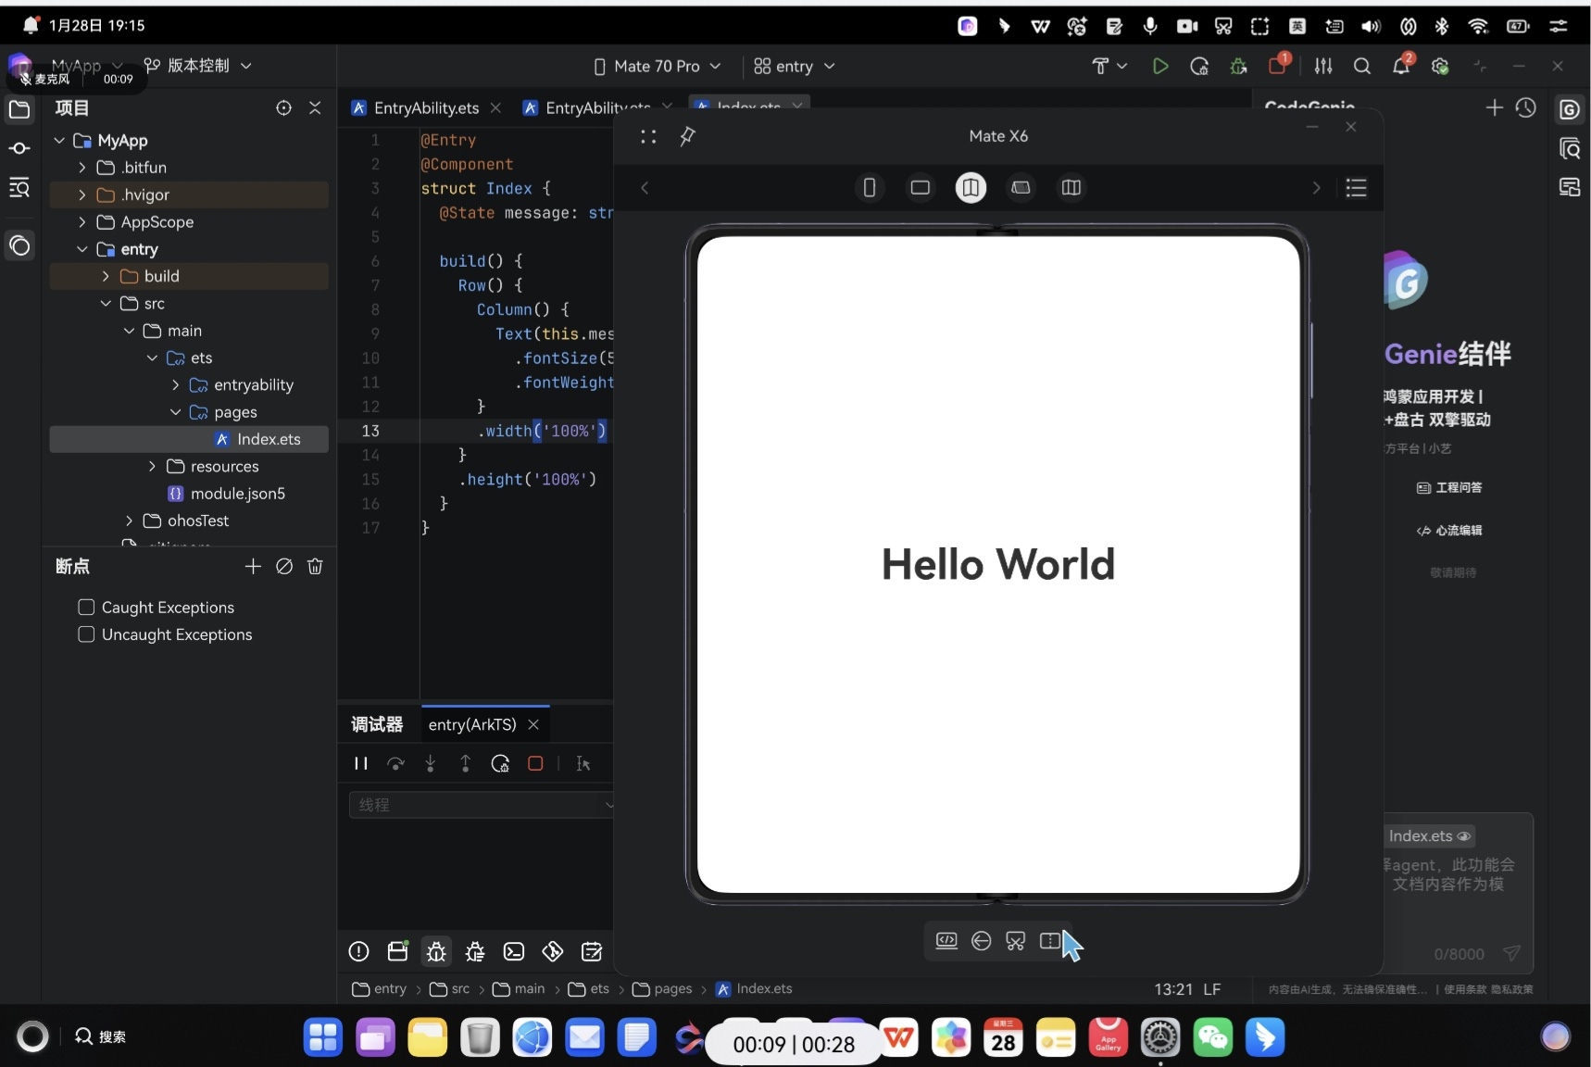Pin the Mate X6 previewer window
Image resolution: width=1591 pixels, height=1067 pixels.
(687, 137)
